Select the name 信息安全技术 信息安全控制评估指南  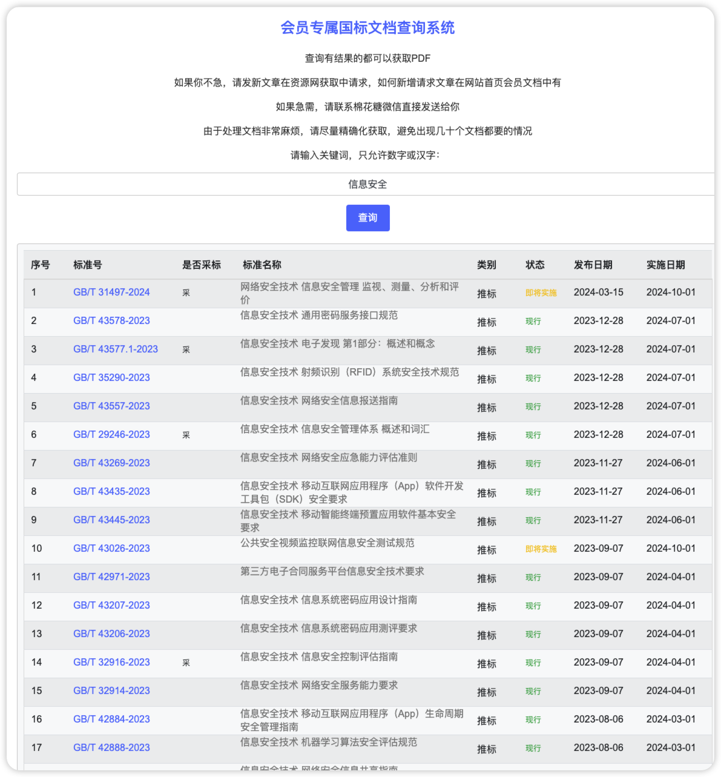pos(319,656)
